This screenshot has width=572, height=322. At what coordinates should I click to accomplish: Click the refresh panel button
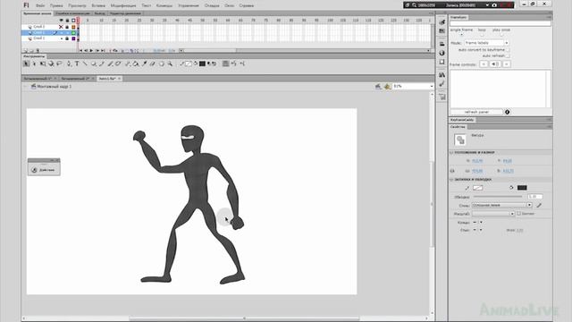tap(476, 112)
